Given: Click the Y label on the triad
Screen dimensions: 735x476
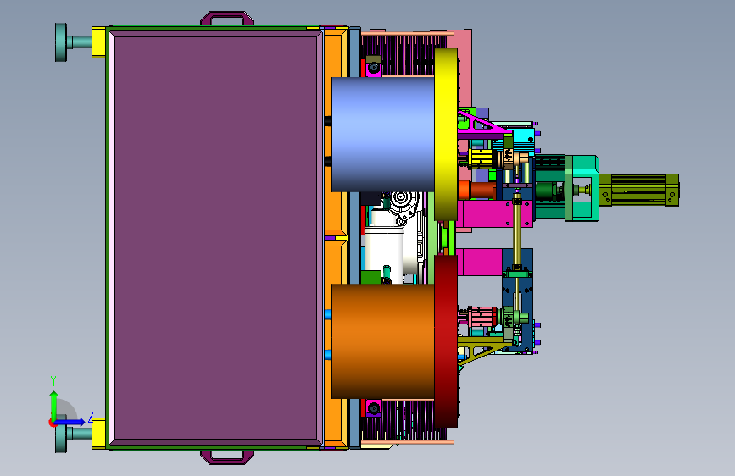Looking at the screenshot, I should tap(53, 381).
